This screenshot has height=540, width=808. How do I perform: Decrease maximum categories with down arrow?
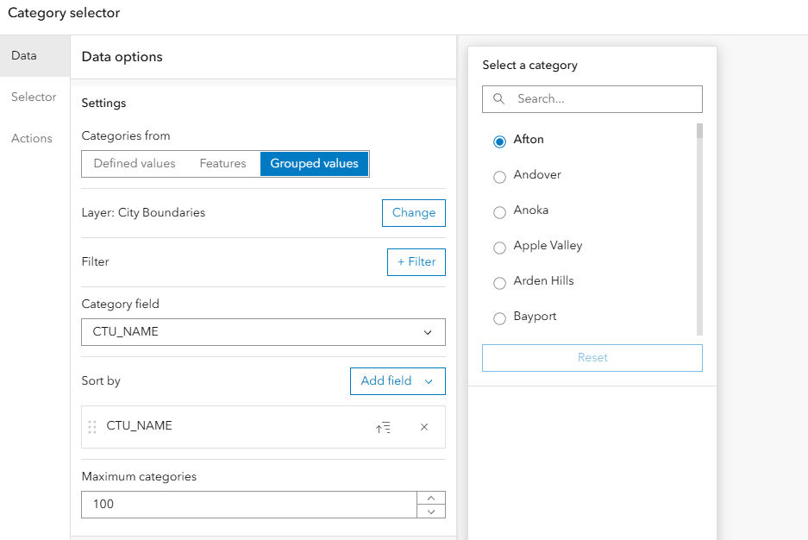click(x=431, y=512)
